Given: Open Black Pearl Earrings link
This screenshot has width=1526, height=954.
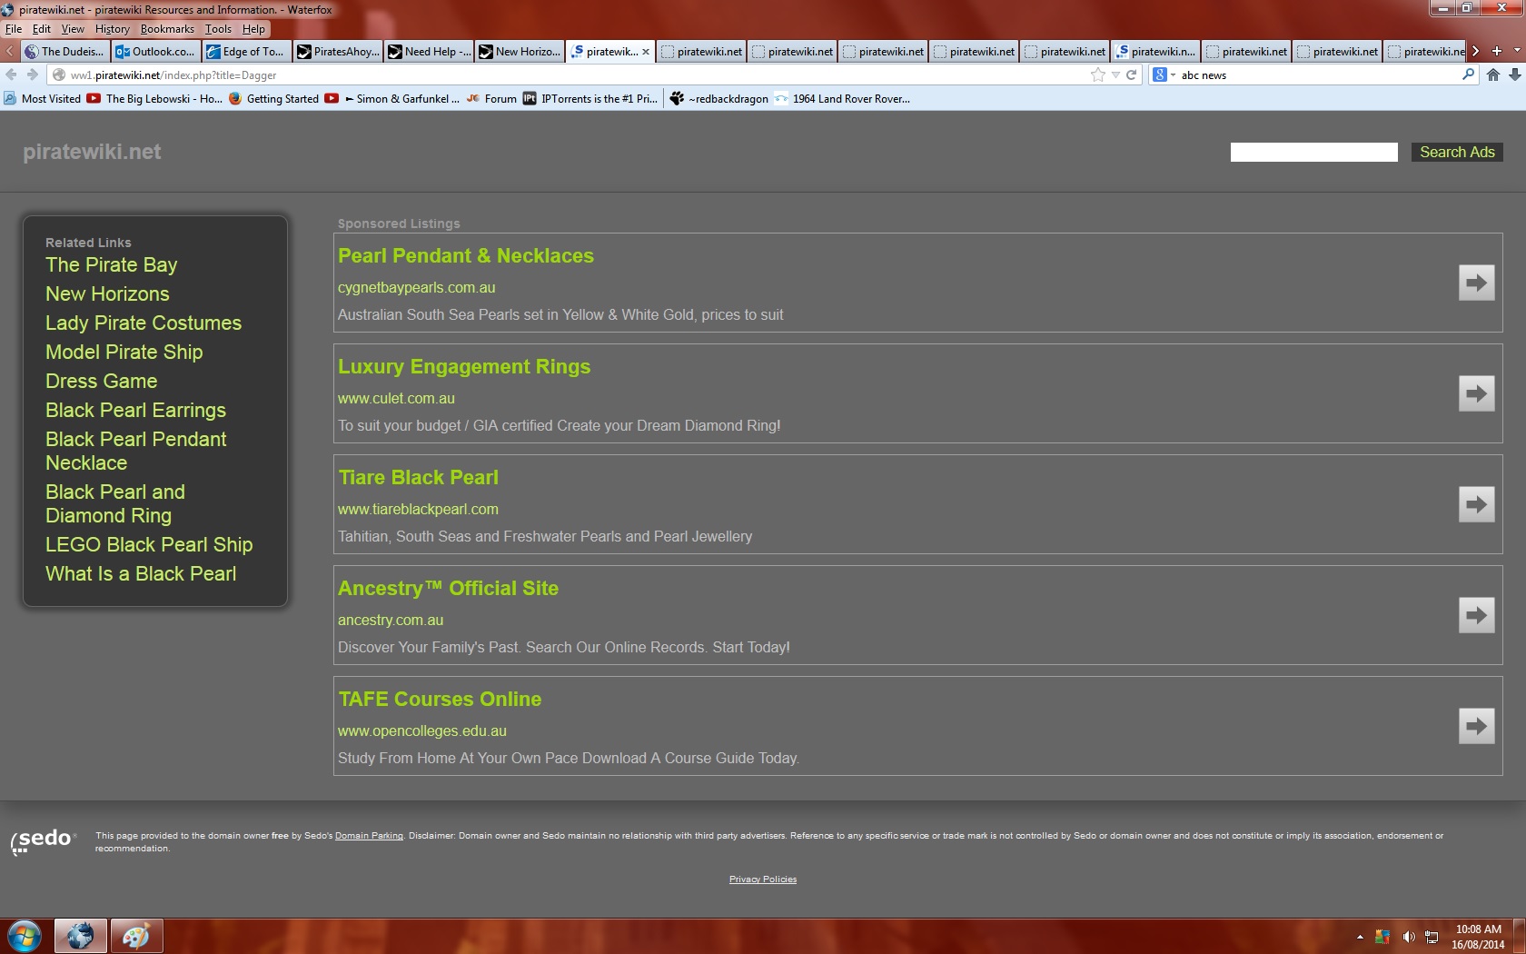Looking at the screenshot, I should 135,410.
